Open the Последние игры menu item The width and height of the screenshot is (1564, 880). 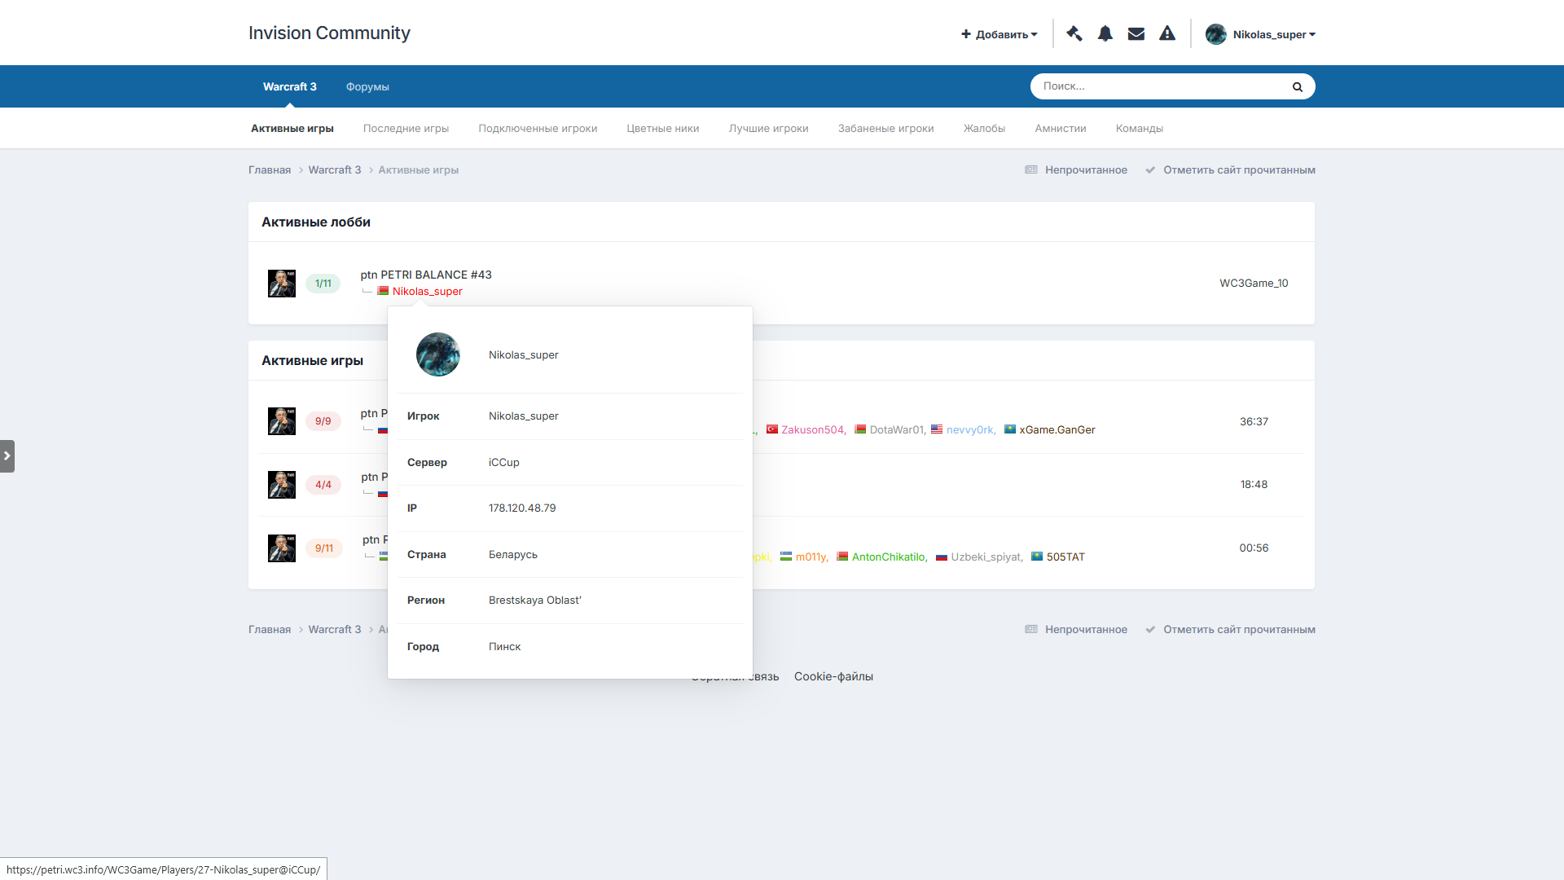(406, 128)
